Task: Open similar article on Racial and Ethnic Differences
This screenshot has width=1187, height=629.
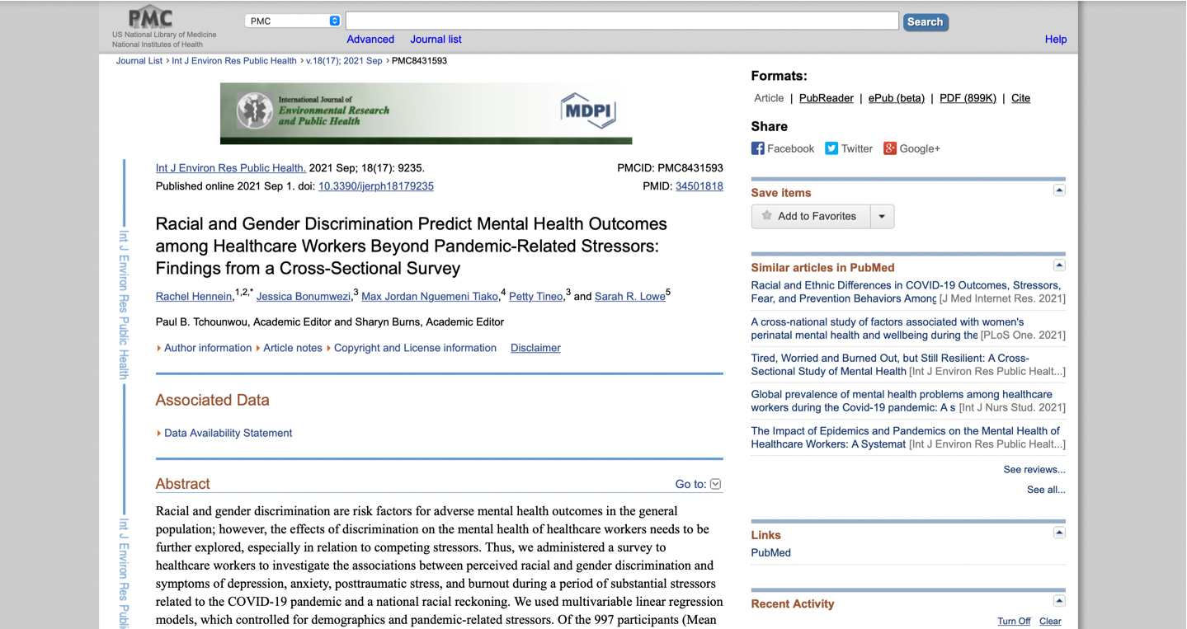Action: 906,292
